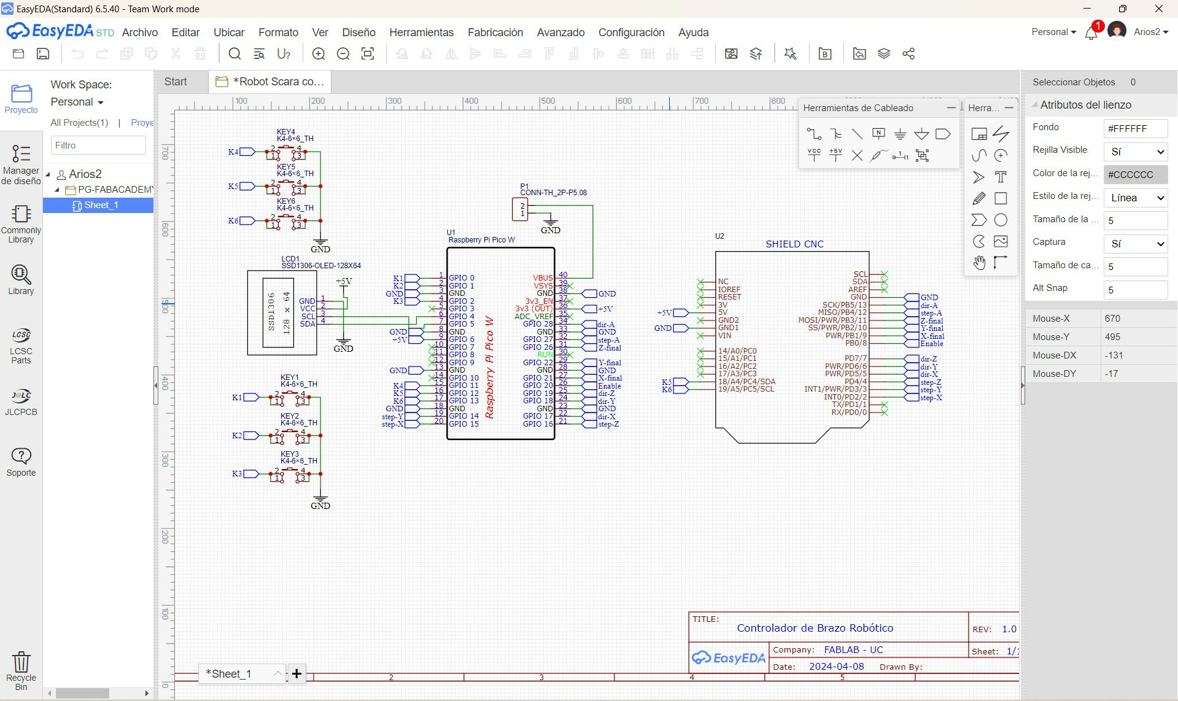Select the Net Port tool icon
Image resolution: width=1178 pixels, height=701 pixels.
[x=943, y=134]
